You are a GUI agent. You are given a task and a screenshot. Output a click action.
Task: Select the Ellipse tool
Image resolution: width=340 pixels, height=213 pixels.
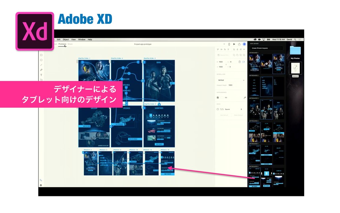41,60
